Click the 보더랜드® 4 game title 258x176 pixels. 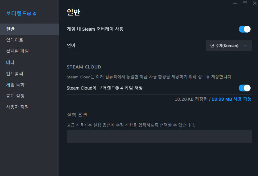tap(21, 14)
